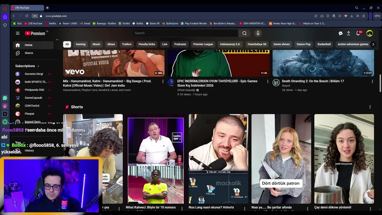Open the Dört dörtlük patron short thumbnail
Viewport: 382px width, 215px height.
(281, 159)
